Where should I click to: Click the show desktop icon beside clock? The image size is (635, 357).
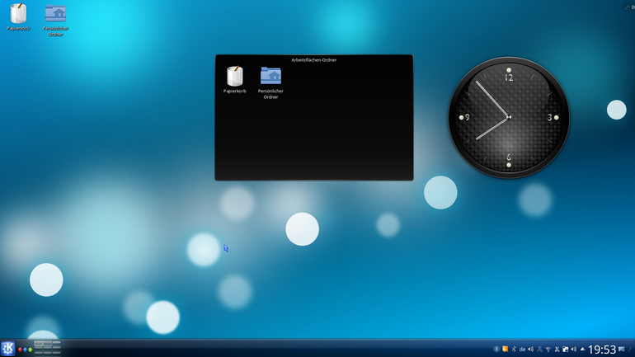pyautogui.click(x=622, y=350)
